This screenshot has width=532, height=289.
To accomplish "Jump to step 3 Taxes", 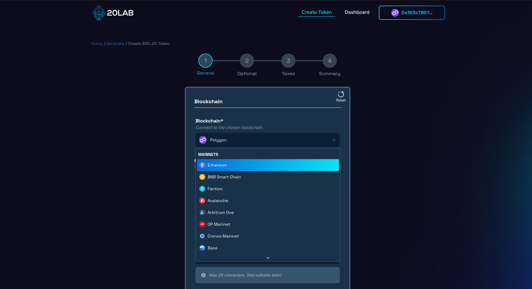I will (x=288, y=61).
